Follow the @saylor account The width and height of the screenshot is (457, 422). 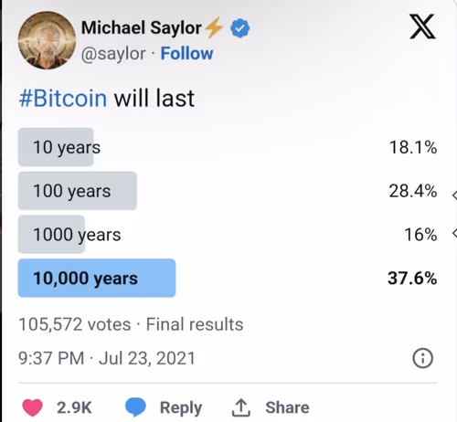click(x=186, y=54)
